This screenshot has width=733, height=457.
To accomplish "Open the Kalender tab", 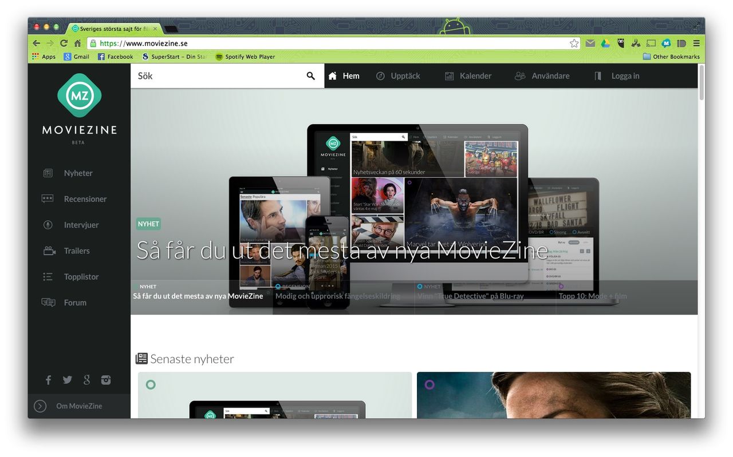I will click(x=468, y=75).
